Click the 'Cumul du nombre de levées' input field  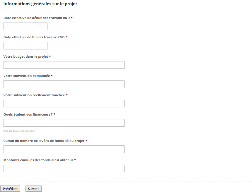64,149
